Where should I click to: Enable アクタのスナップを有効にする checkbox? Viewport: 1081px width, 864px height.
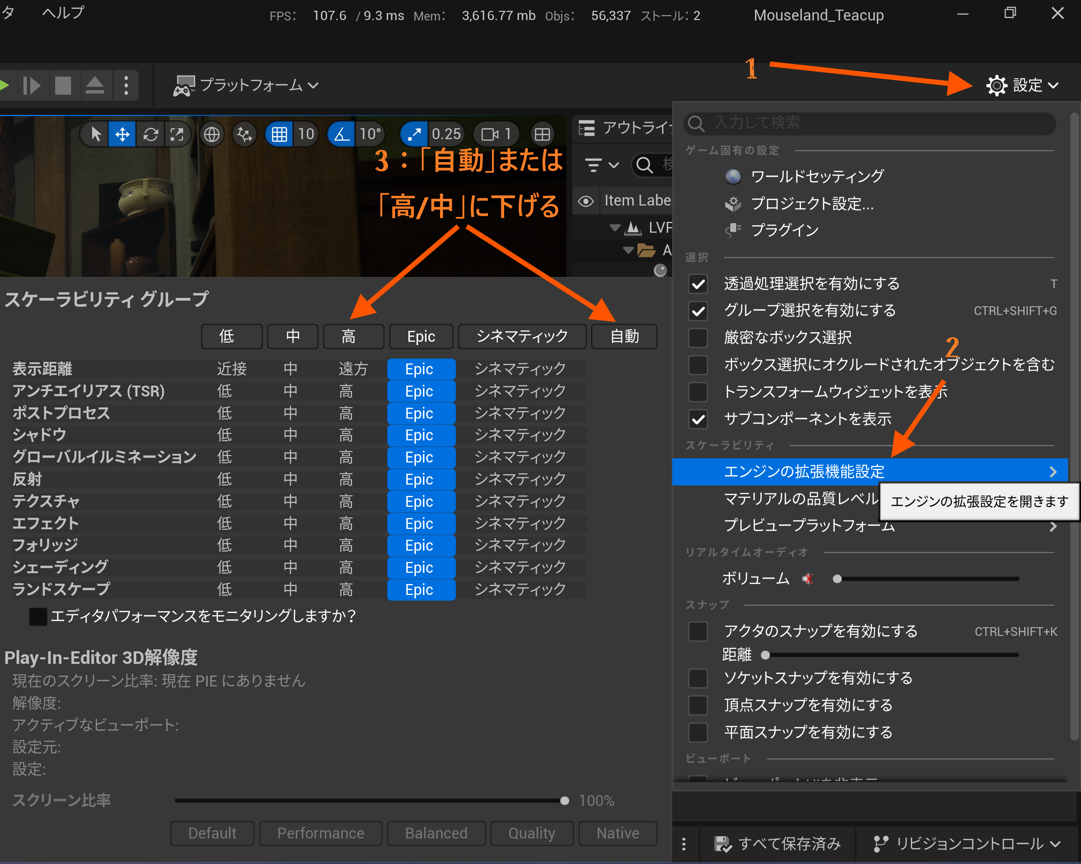698,631
